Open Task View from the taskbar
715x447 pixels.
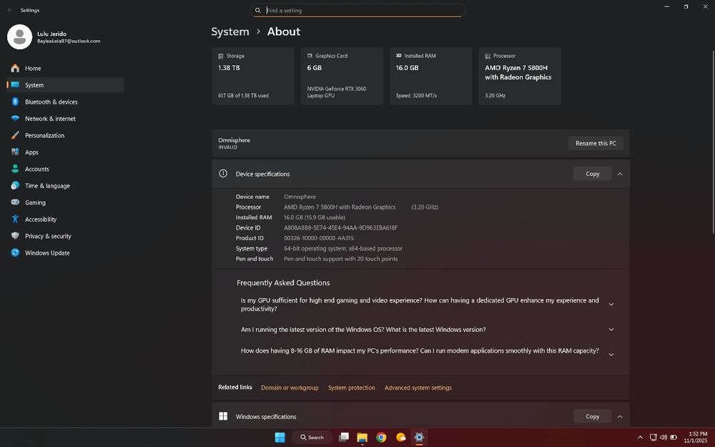[x=344, y=438]
